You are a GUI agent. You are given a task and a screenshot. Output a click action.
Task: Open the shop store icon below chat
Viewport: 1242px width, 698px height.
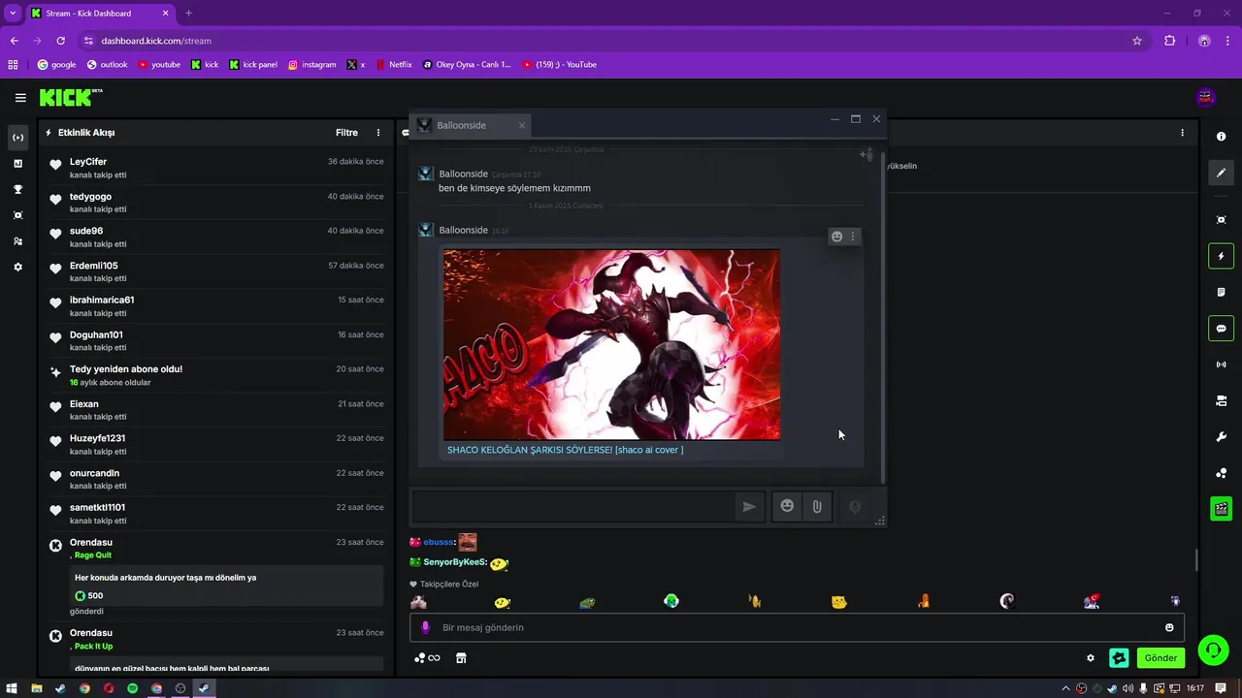tap(461, 658)
